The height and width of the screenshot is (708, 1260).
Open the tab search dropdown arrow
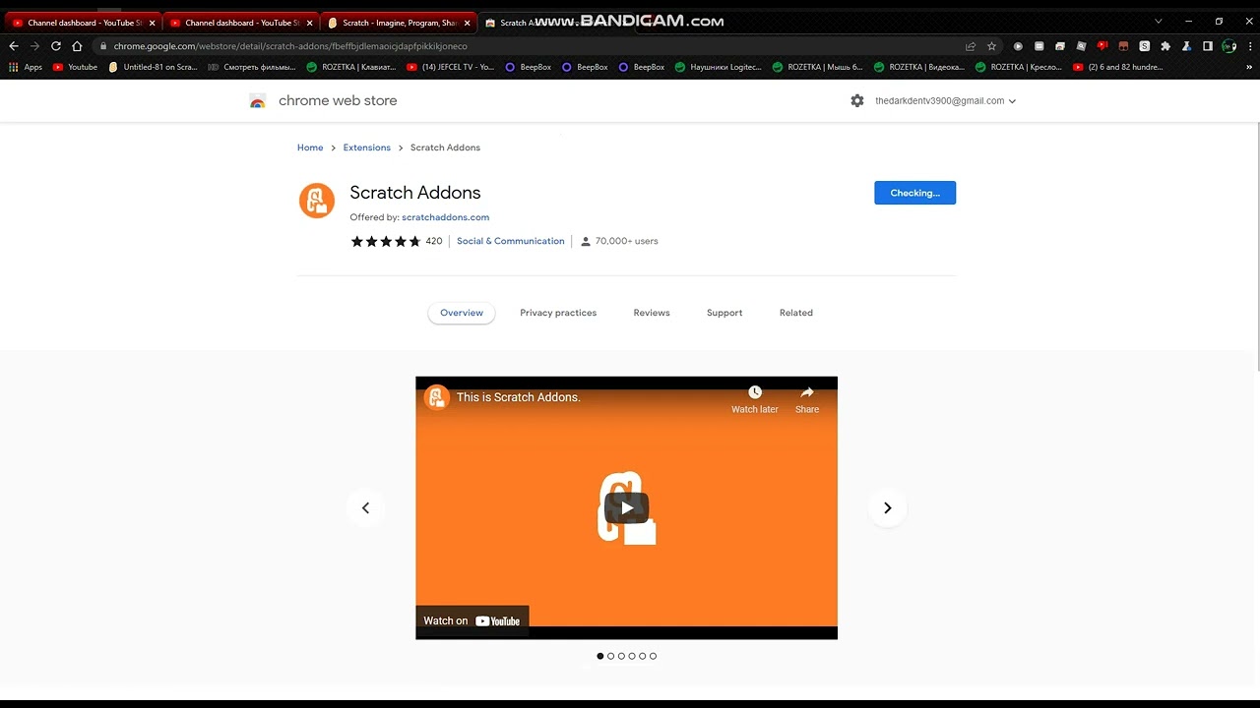(1158, 22)
